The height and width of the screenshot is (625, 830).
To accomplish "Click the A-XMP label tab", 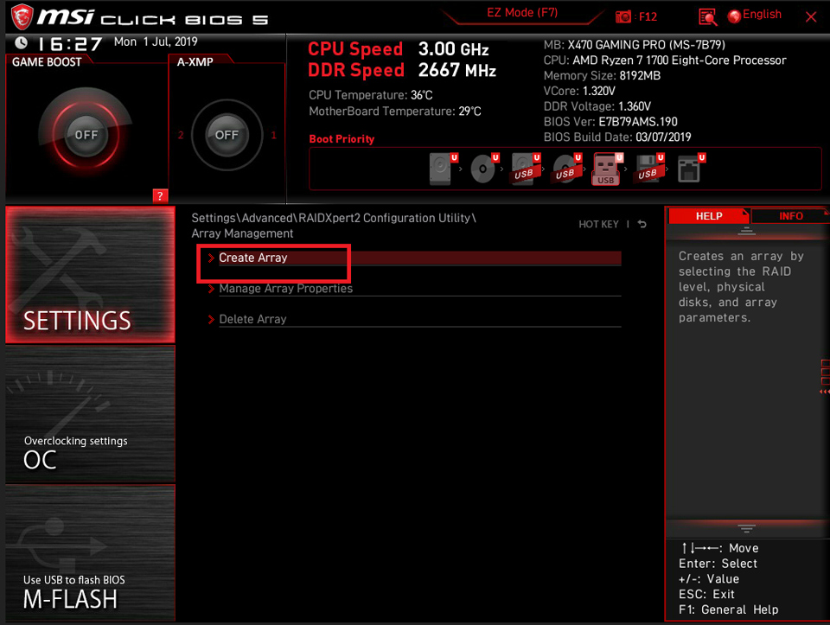I will coord(195,62).
